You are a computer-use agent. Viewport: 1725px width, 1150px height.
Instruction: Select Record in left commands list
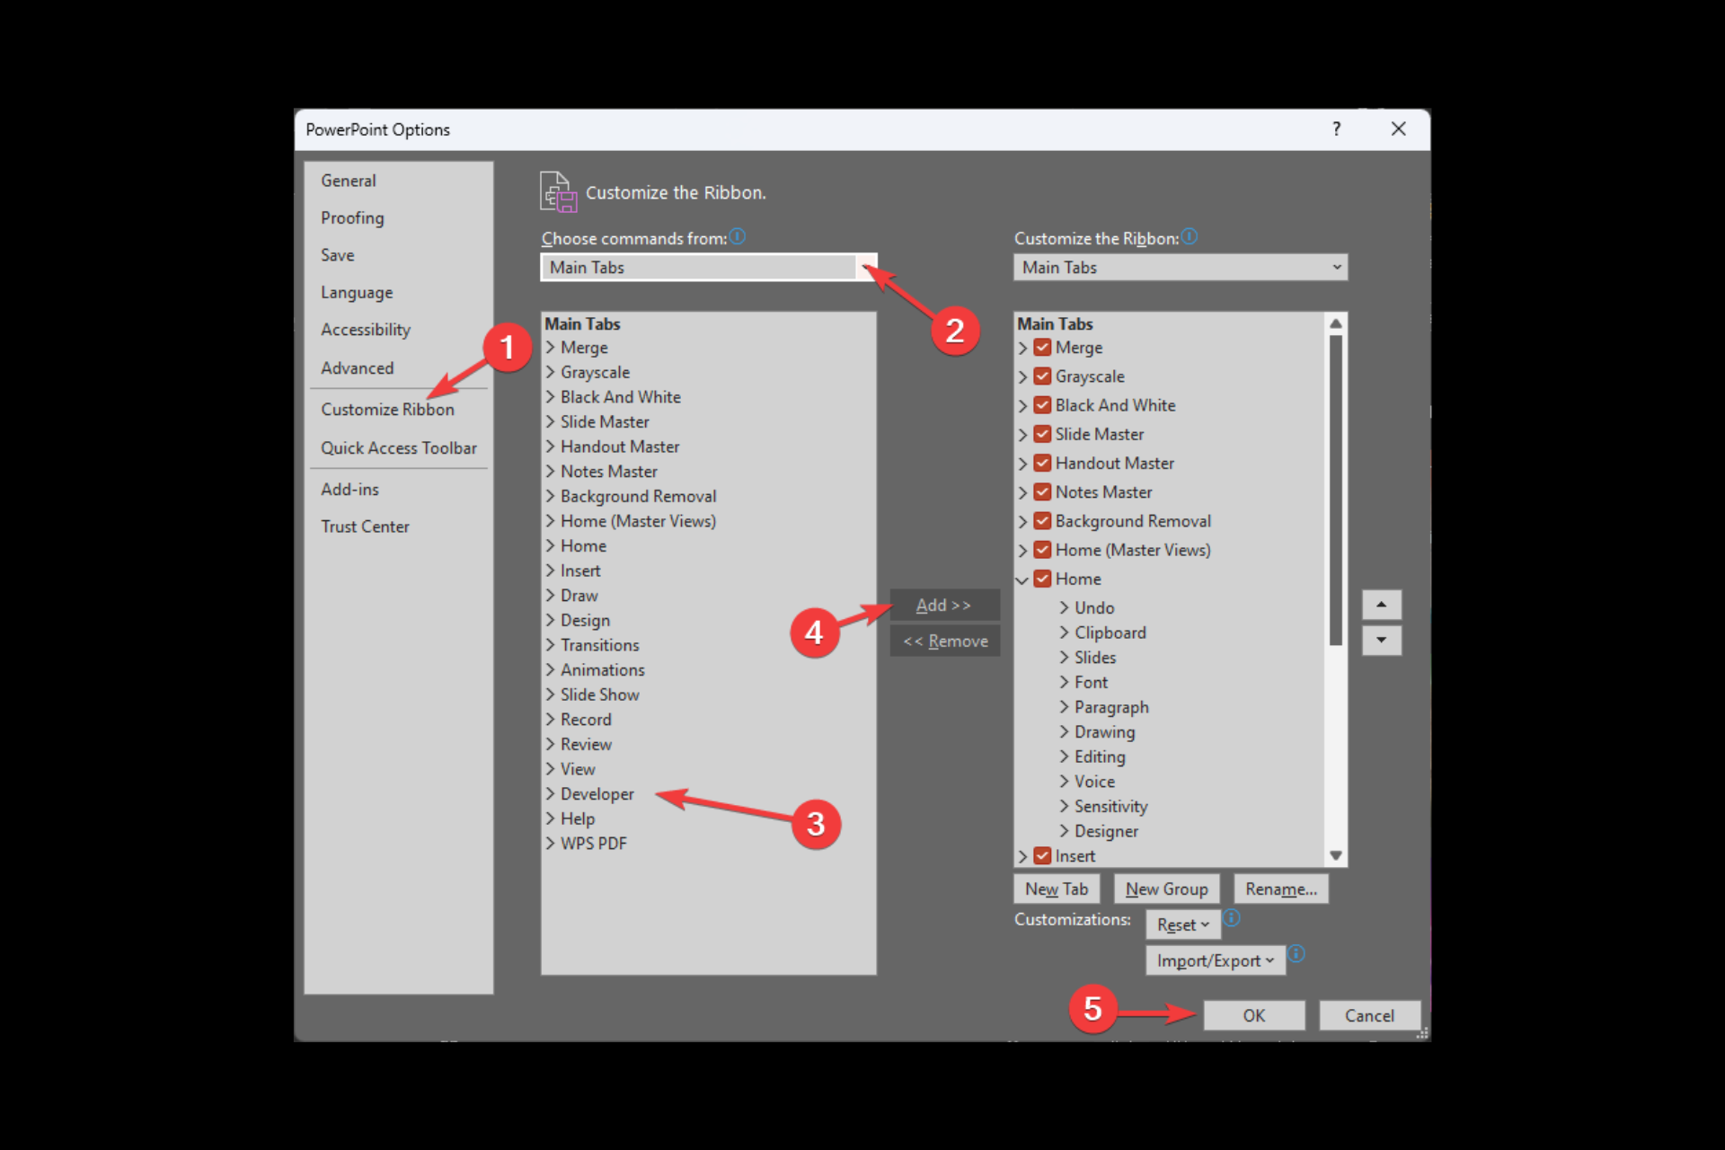tap(586, 720)
